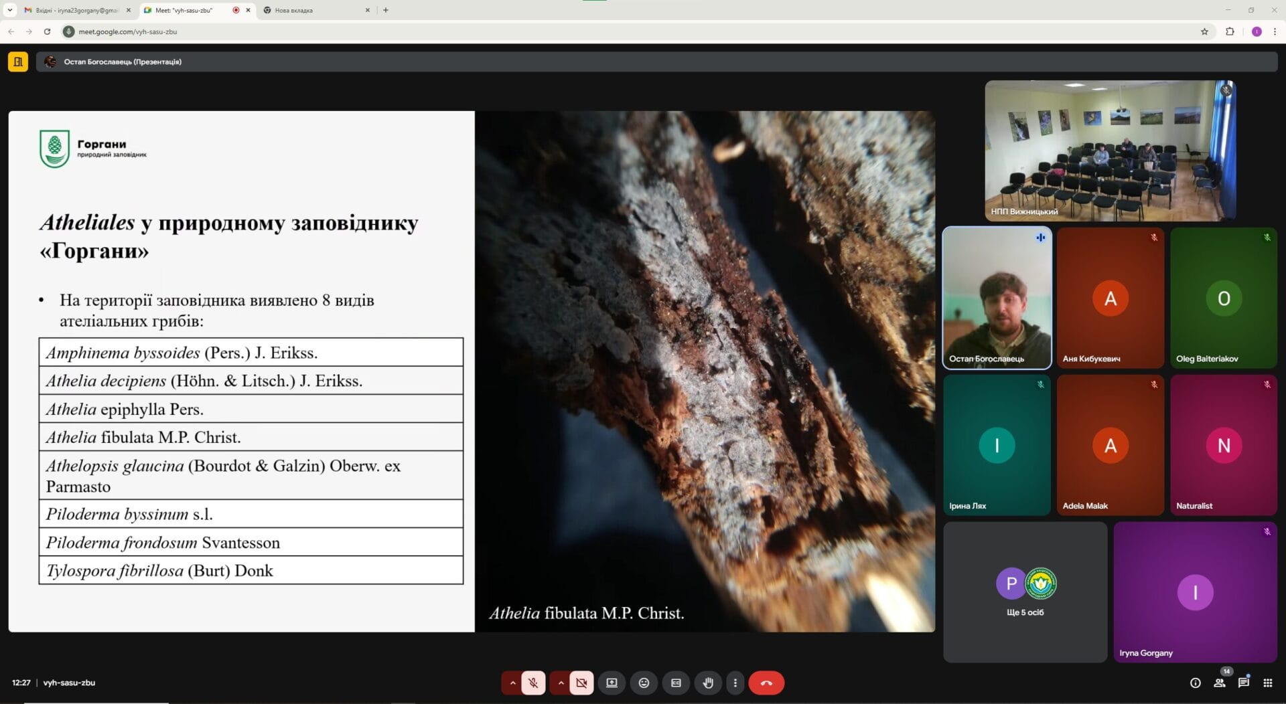The width and height of the screenshot is (1286, 704).
Task: Show the participants list with 14 people
Action: point(1219,683)
